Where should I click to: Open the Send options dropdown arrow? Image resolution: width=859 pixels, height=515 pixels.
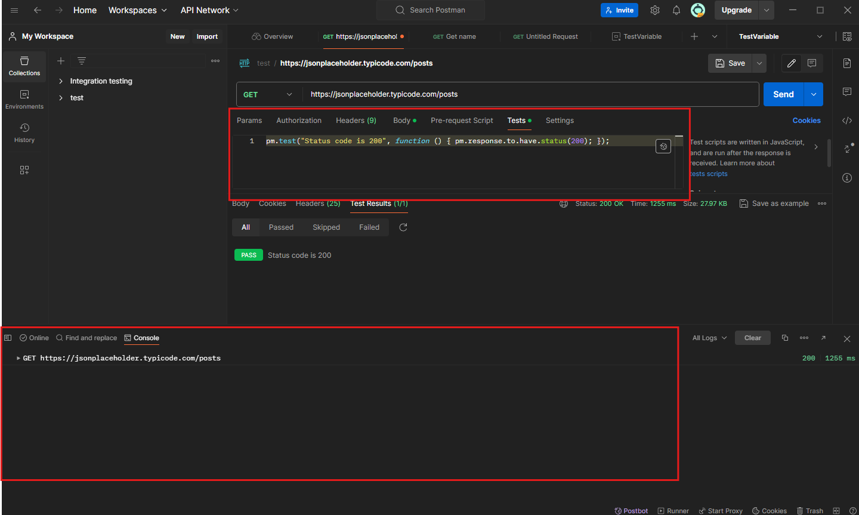[x=814, y=94]
